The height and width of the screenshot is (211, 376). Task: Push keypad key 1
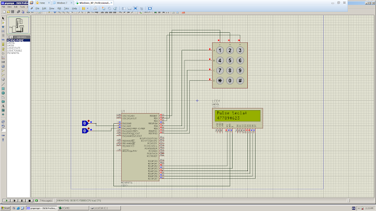point(220,50)
